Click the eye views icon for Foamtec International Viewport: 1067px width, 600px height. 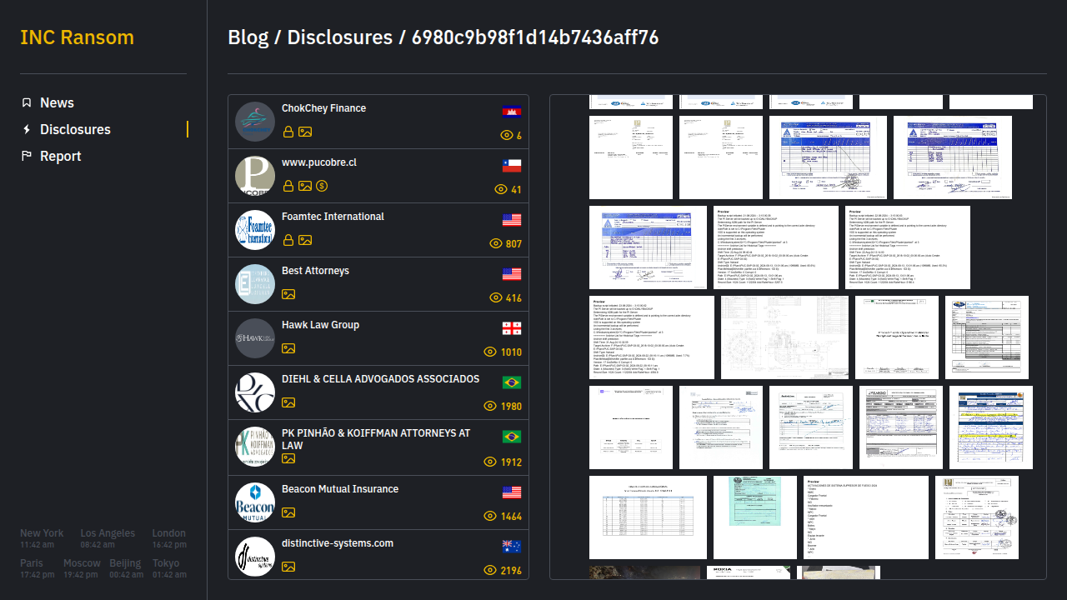tap(495, 243)
